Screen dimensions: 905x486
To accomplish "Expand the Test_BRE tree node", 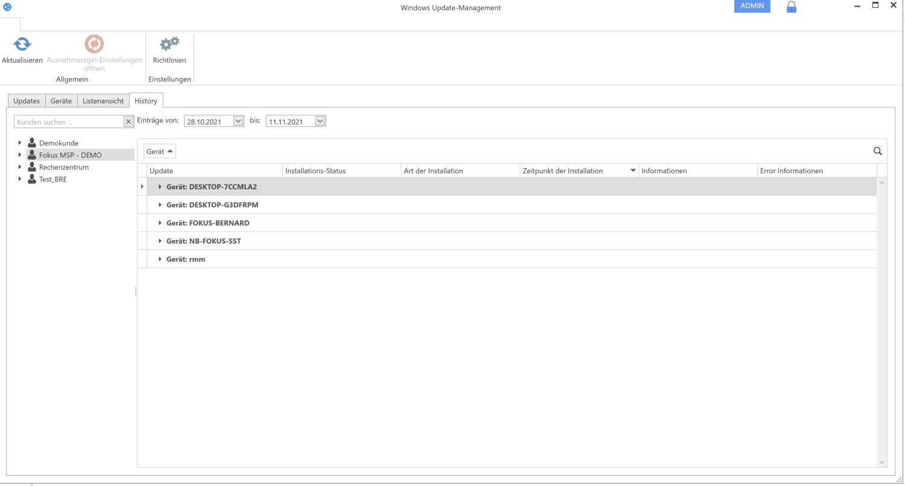I will [x=20, y=179].
